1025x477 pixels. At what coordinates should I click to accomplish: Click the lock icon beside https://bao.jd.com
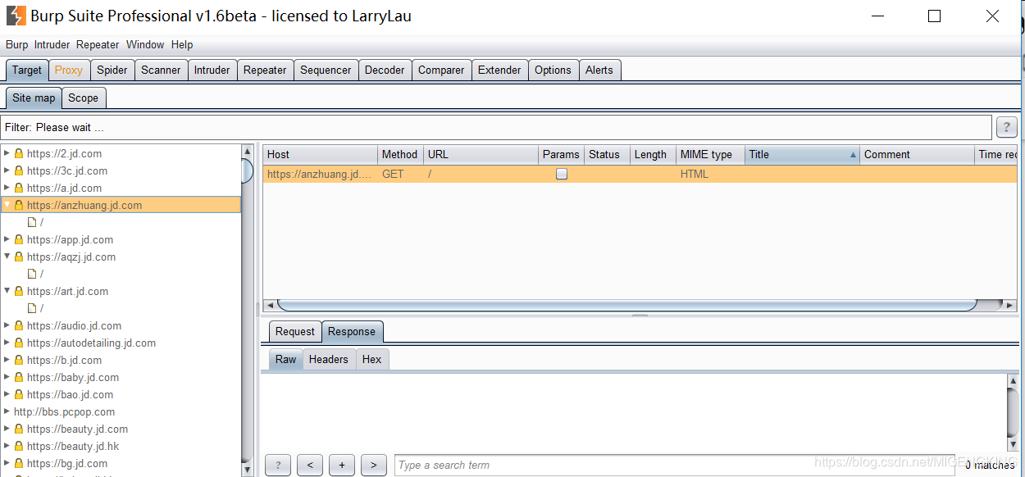point(19,394)
